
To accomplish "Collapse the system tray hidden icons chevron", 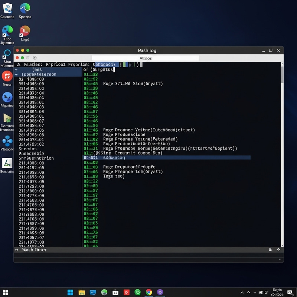I will coord(242,293).
